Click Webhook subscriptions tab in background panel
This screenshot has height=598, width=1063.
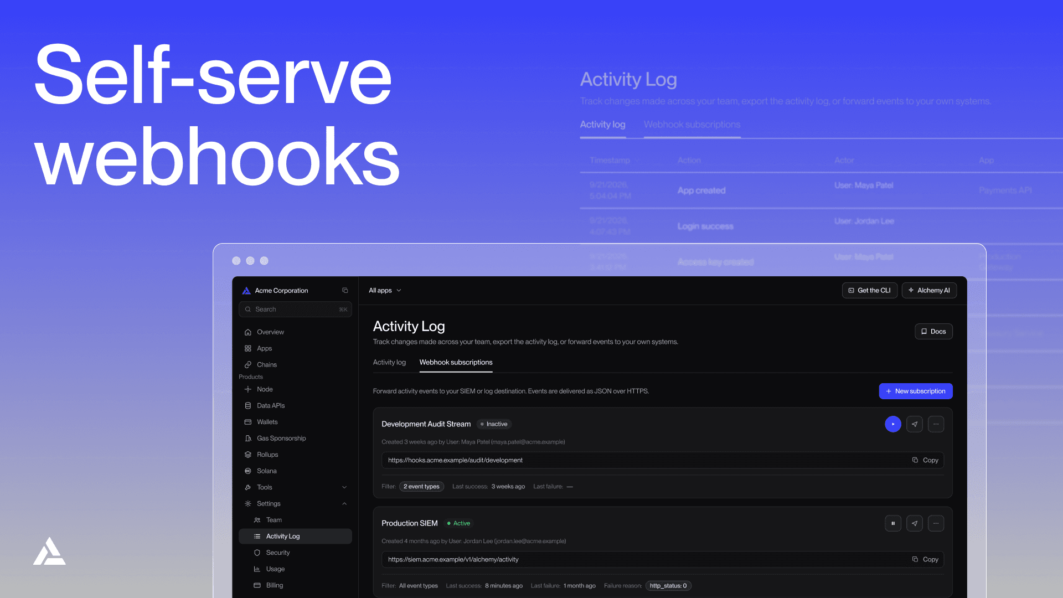(x=692, y=125)
